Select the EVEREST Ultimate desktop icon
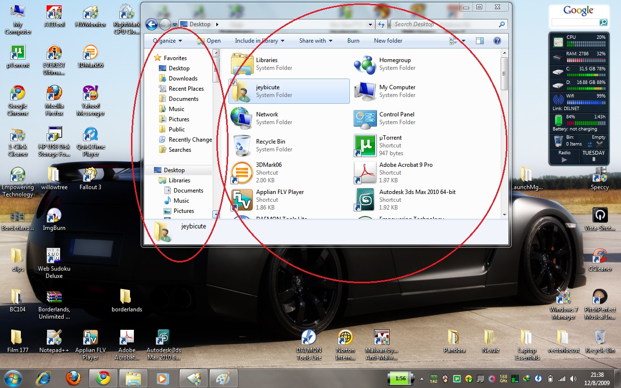 click(x=54, y=60)
